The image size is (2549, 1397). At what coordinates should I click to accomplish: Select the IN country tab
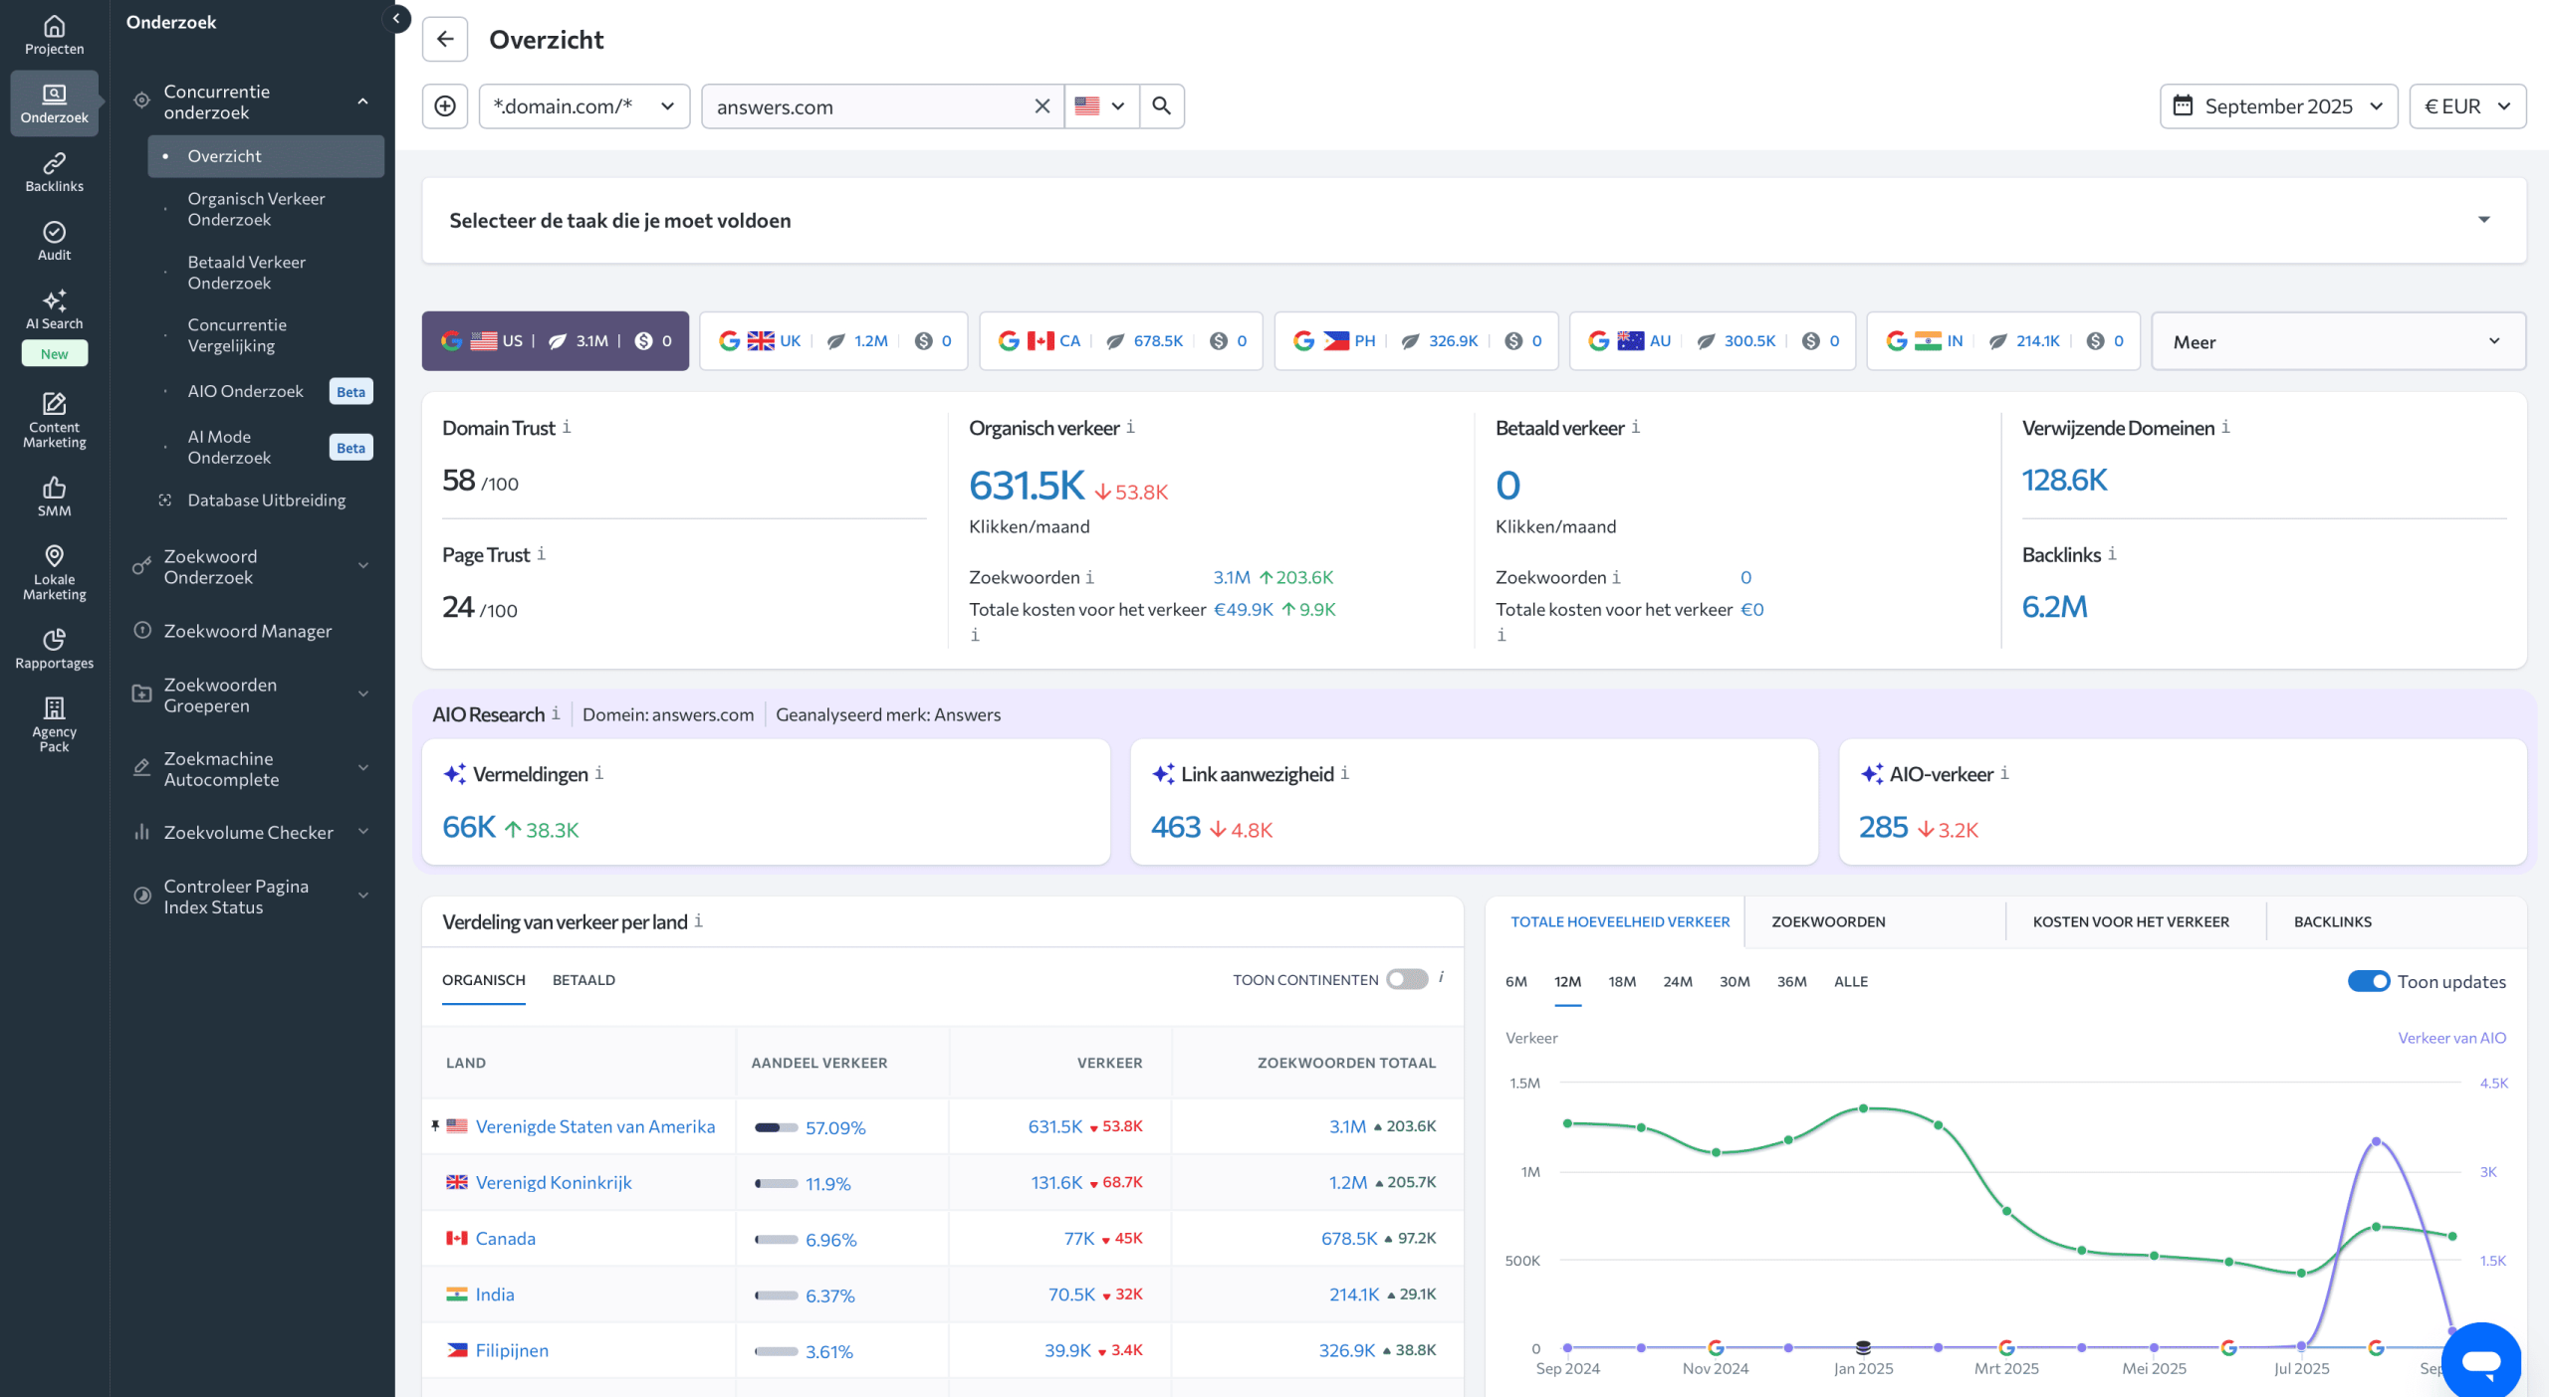[x=2002, y=341]
